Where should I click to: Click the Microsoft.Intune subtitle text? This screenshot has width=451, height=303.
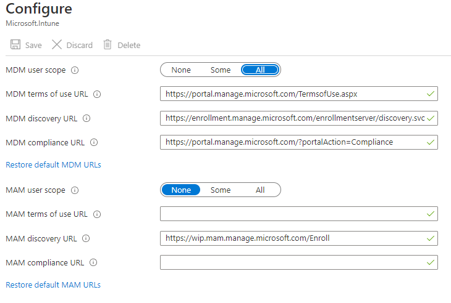(x=33, y=23)
